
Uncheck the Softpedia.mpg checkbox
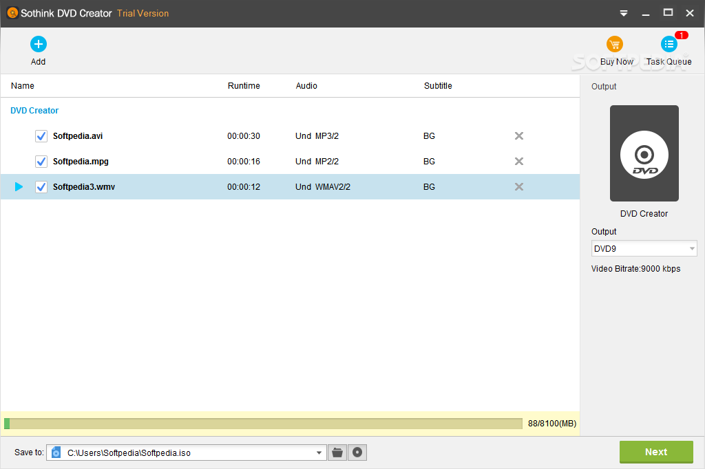click(x=41, y=162)
